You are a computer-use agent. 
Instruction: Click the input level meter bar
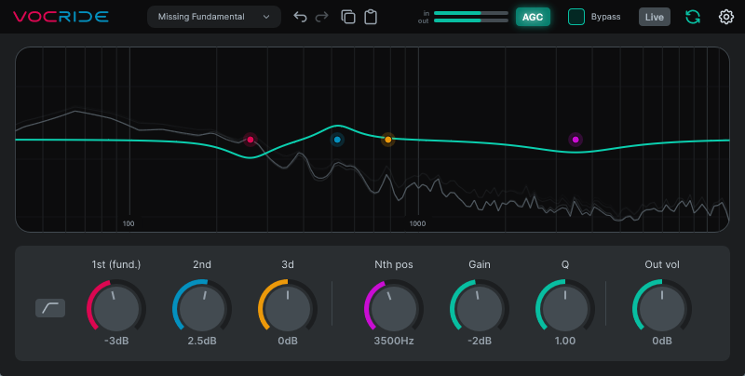tap(471, 13)
